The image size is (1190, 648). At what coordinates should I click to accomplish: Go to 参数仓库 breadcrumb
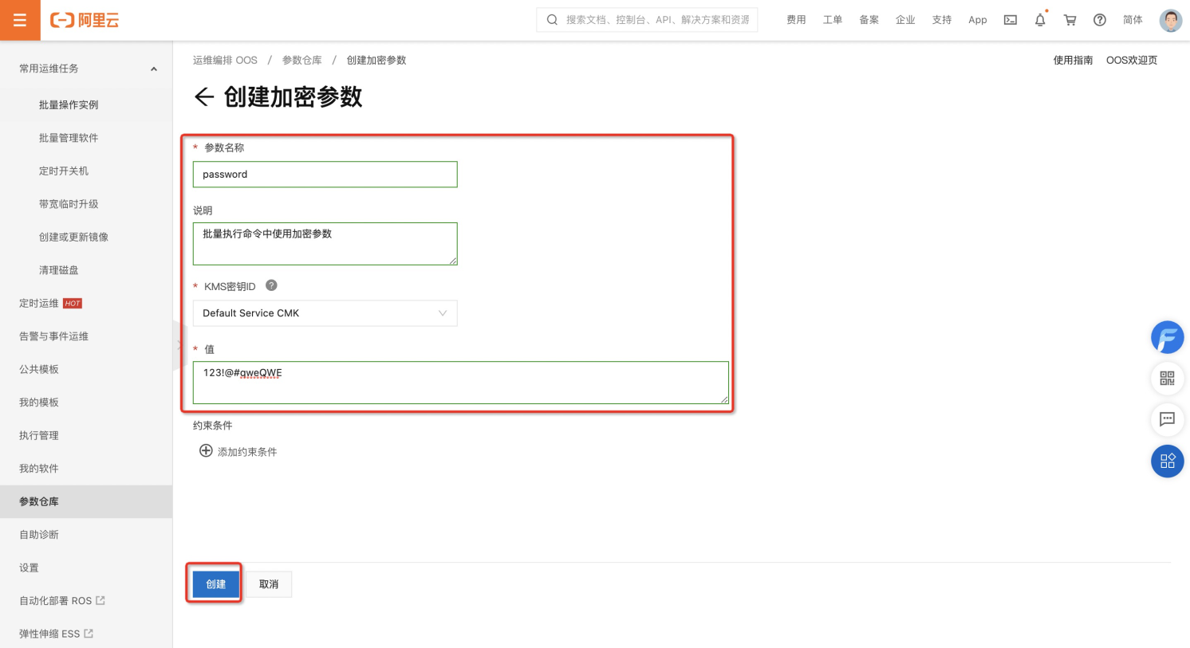[x=301, y=60]
